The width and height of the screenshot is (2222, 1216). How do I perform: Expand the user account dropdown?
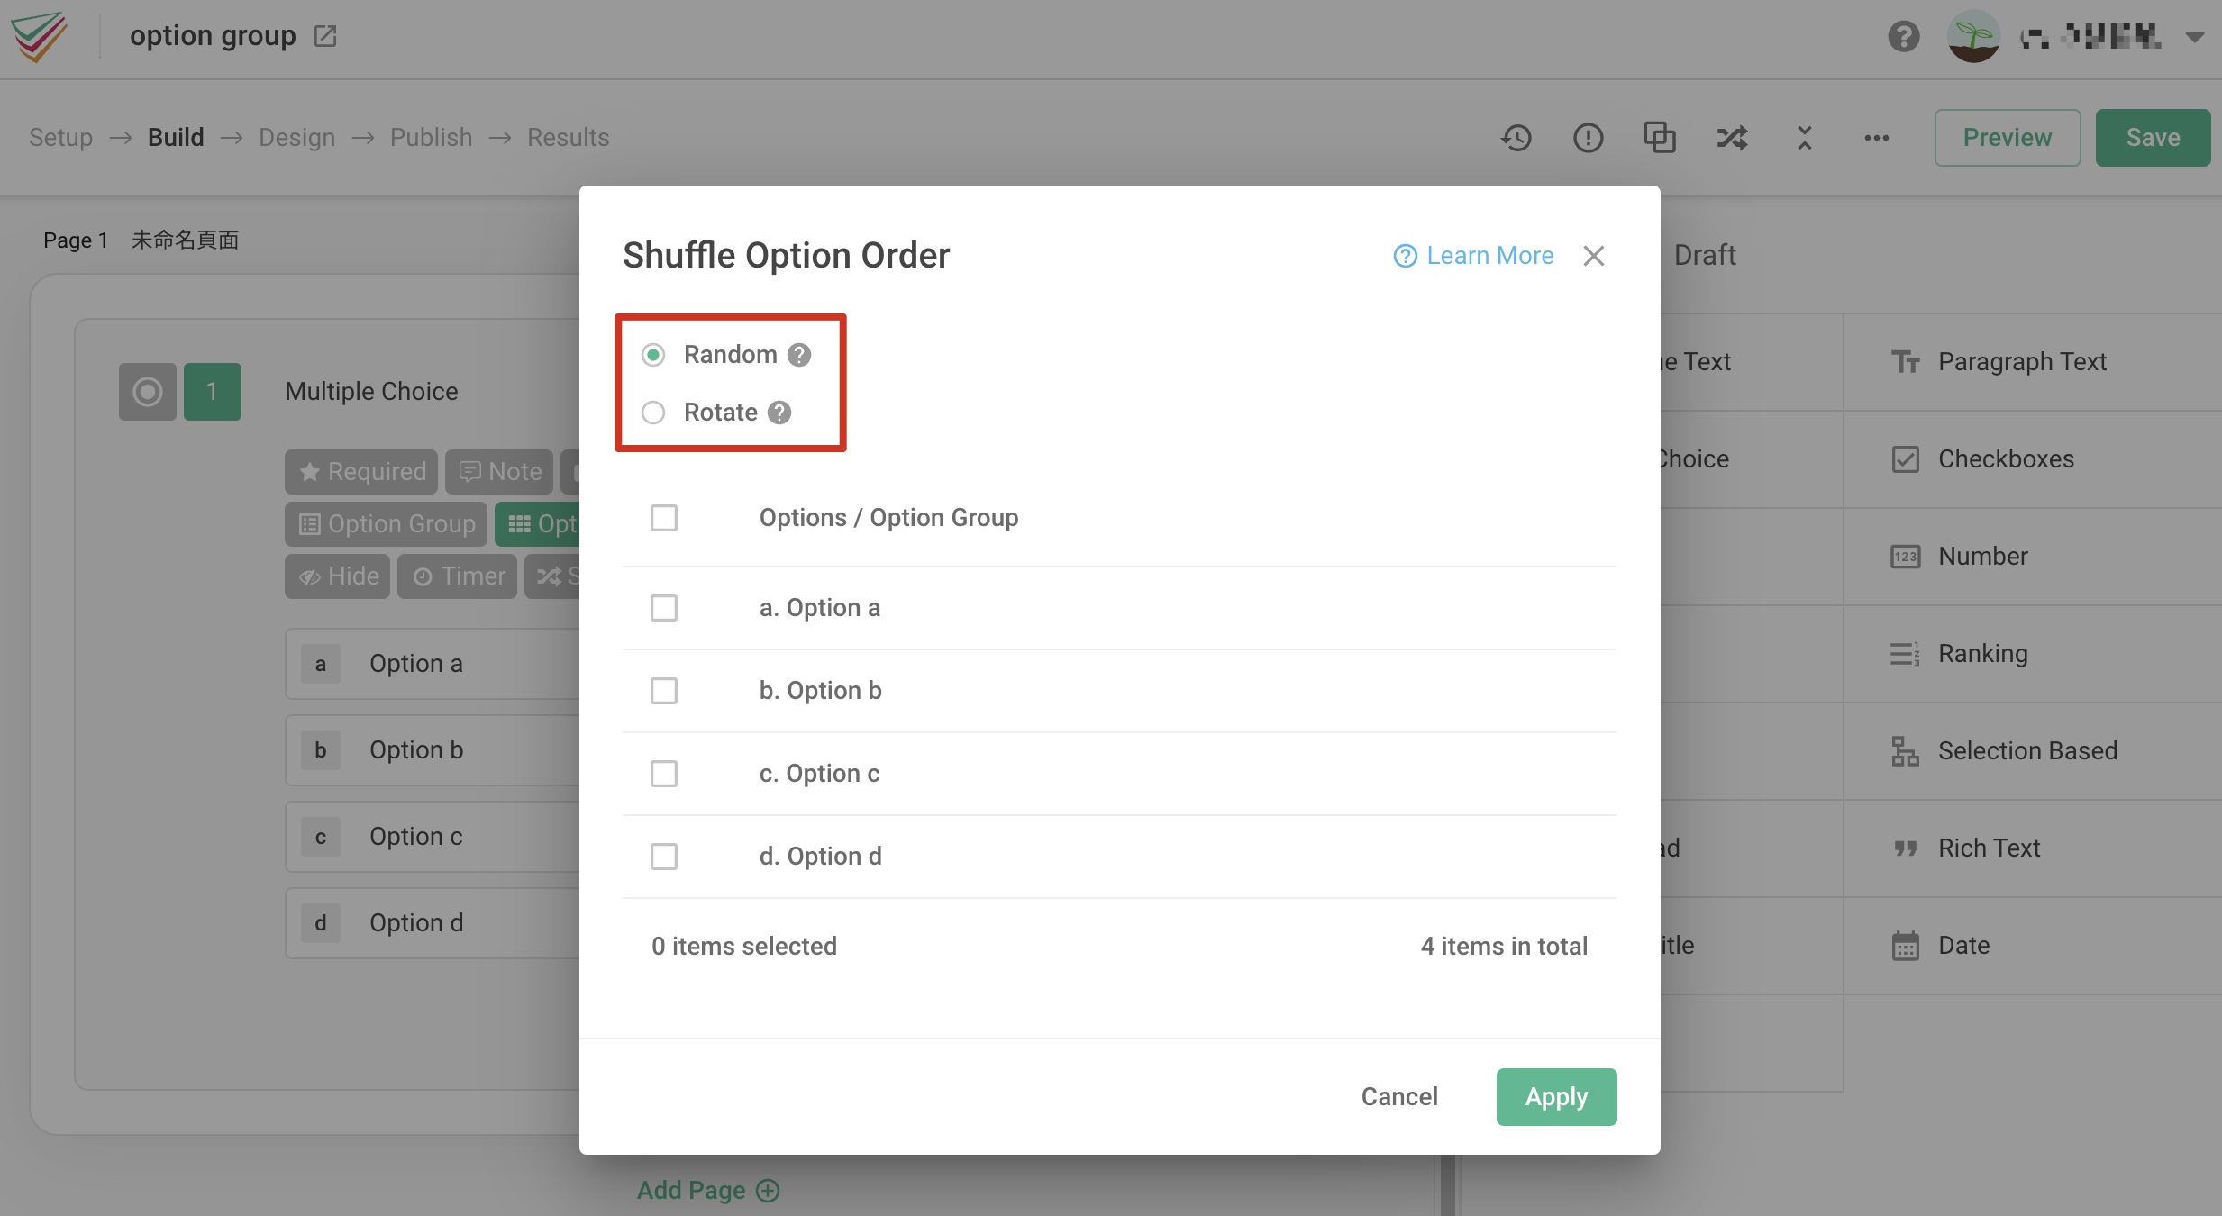pyautogui.click(x=2195, y=36)
